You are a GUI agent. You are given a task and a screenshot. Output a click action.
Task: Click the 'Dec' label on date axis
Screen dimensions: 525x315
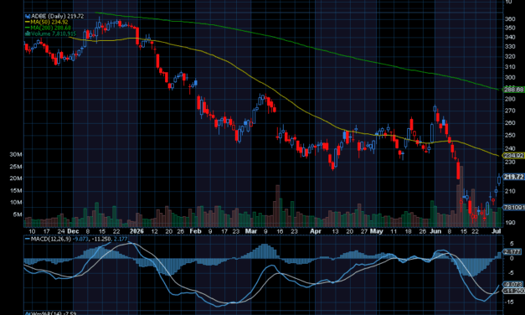(x=73, y=231)
